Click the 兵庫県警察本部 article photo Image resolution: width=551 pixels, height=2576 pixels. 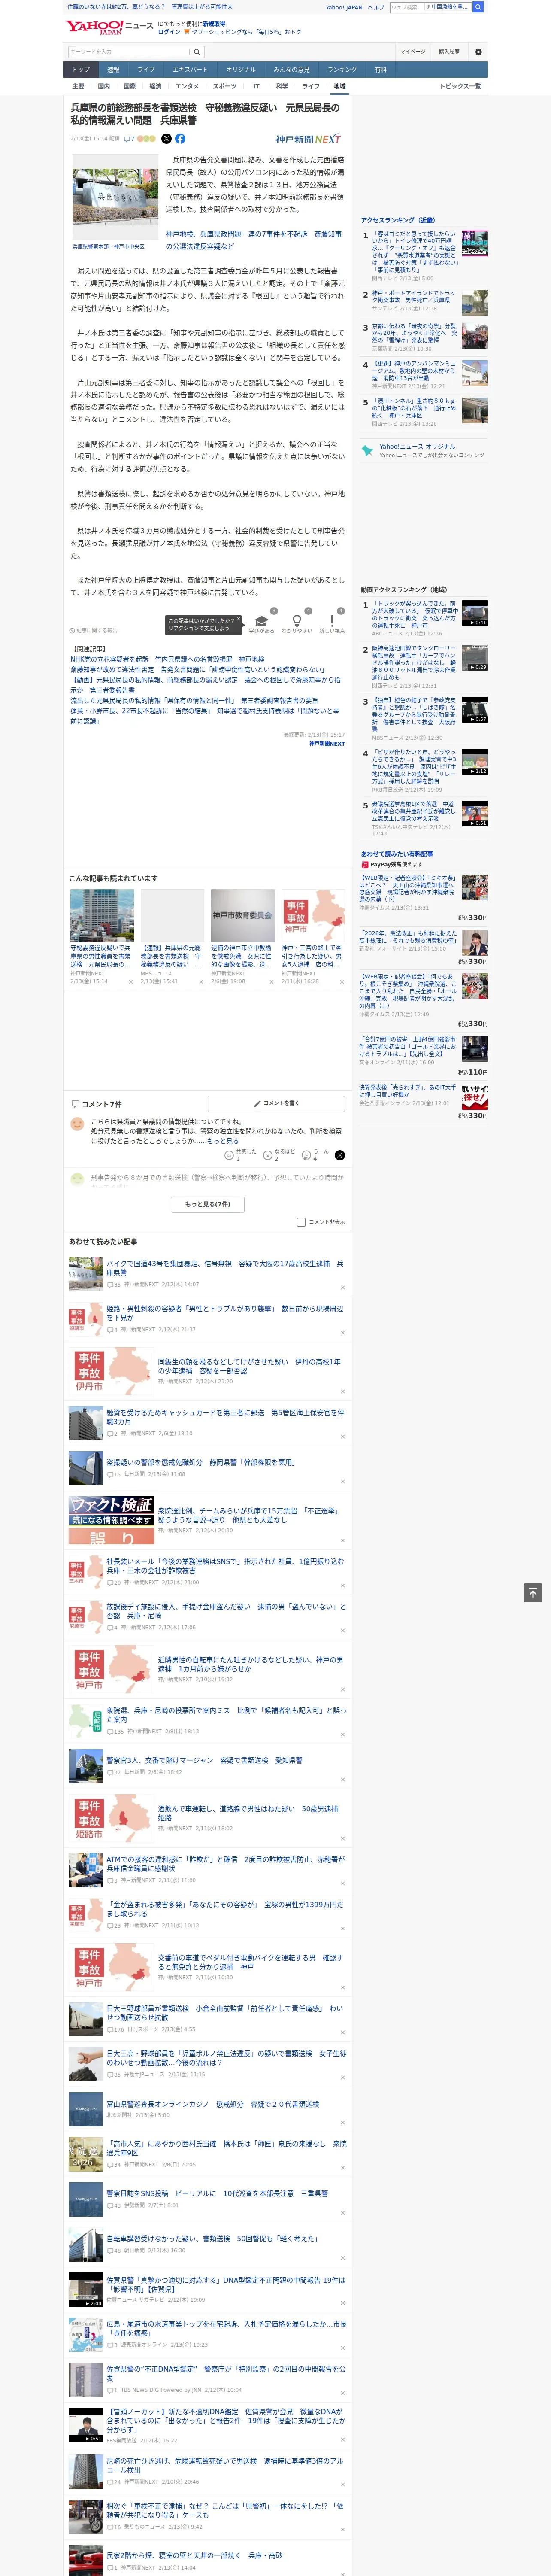coord(115,196)
